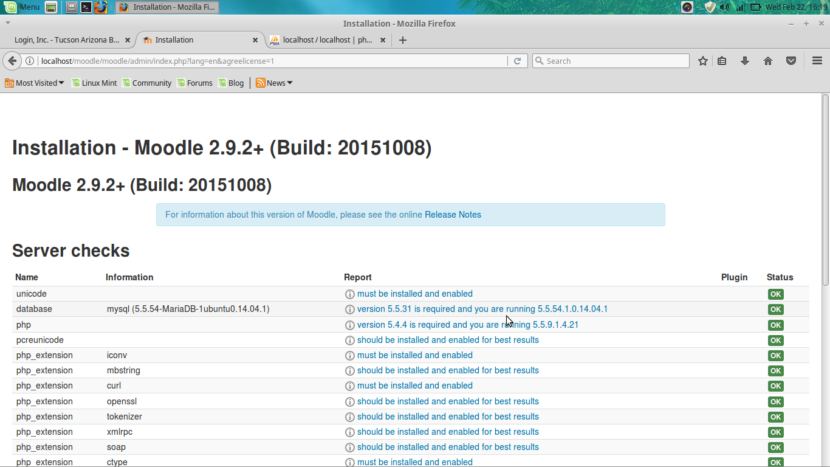
Task: Open the database version requirement link
Action: (482, 309)
